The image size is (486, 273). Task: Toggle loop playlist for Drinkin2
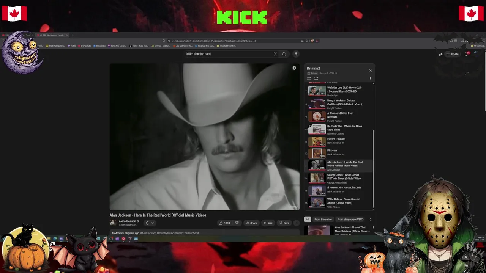309,79
